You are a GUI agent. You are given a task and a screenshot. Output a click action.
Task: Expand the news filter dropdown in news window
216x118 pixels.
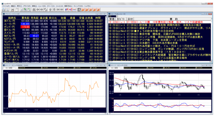tap(117, 16)
